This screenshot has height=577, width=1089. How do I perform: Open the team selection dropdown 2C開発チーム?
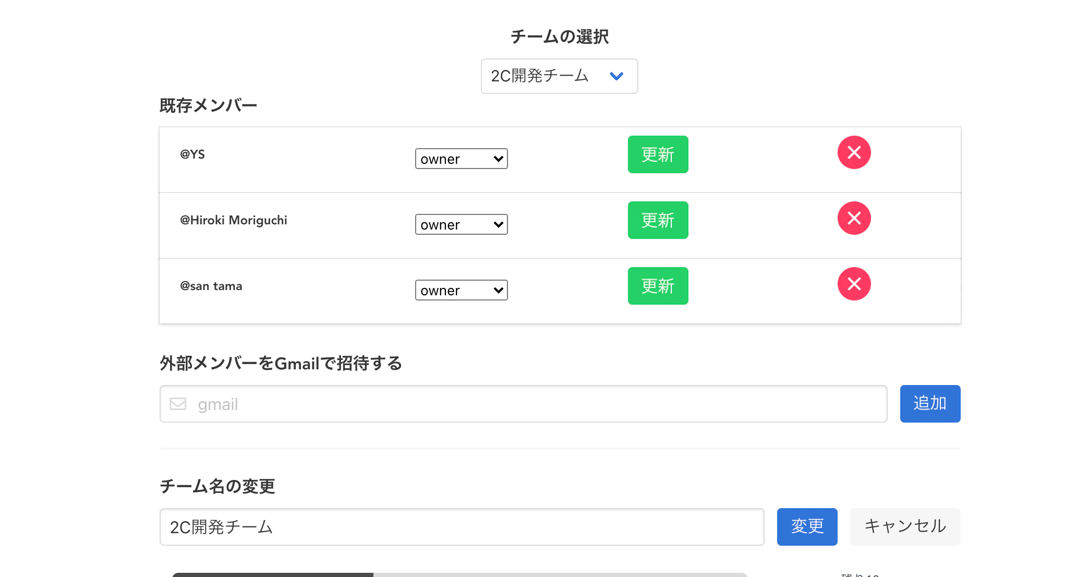(559, 76)
